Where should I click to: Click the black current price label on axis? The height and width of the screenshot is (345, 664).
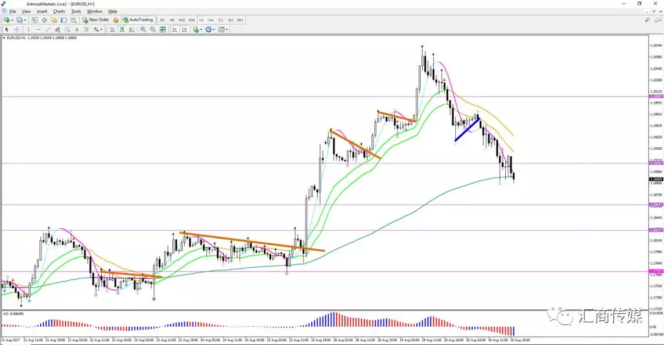pos(656,179)
